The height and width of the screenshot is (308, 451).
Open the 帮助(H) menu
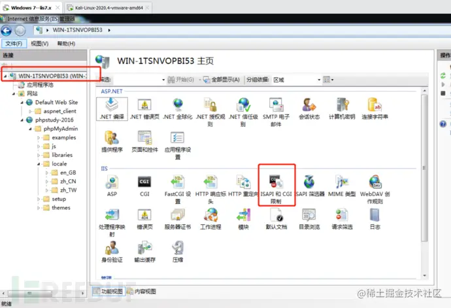[66, 43]
